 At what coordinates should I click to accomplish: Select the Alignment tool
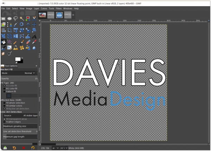tap(4, 30)
